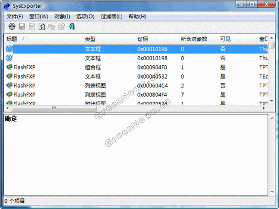Click FlashFXP title in row 0x000804F4
Image resolution: width=279 pixels, height=209 pixels.
click(25, 95)
